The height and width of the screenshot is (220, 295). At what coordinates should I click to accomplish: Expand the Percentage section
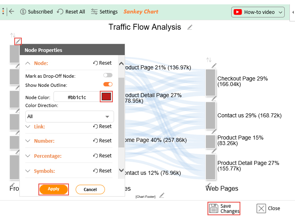28,156
